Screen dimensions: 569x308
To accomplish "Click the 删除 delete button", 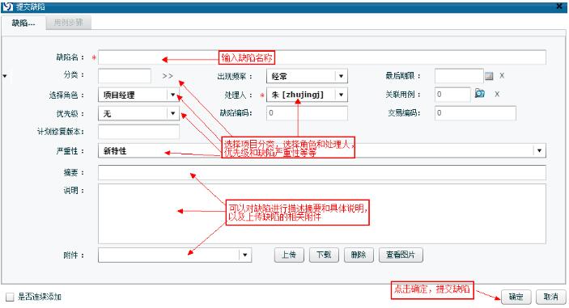I will pos(359,255).
